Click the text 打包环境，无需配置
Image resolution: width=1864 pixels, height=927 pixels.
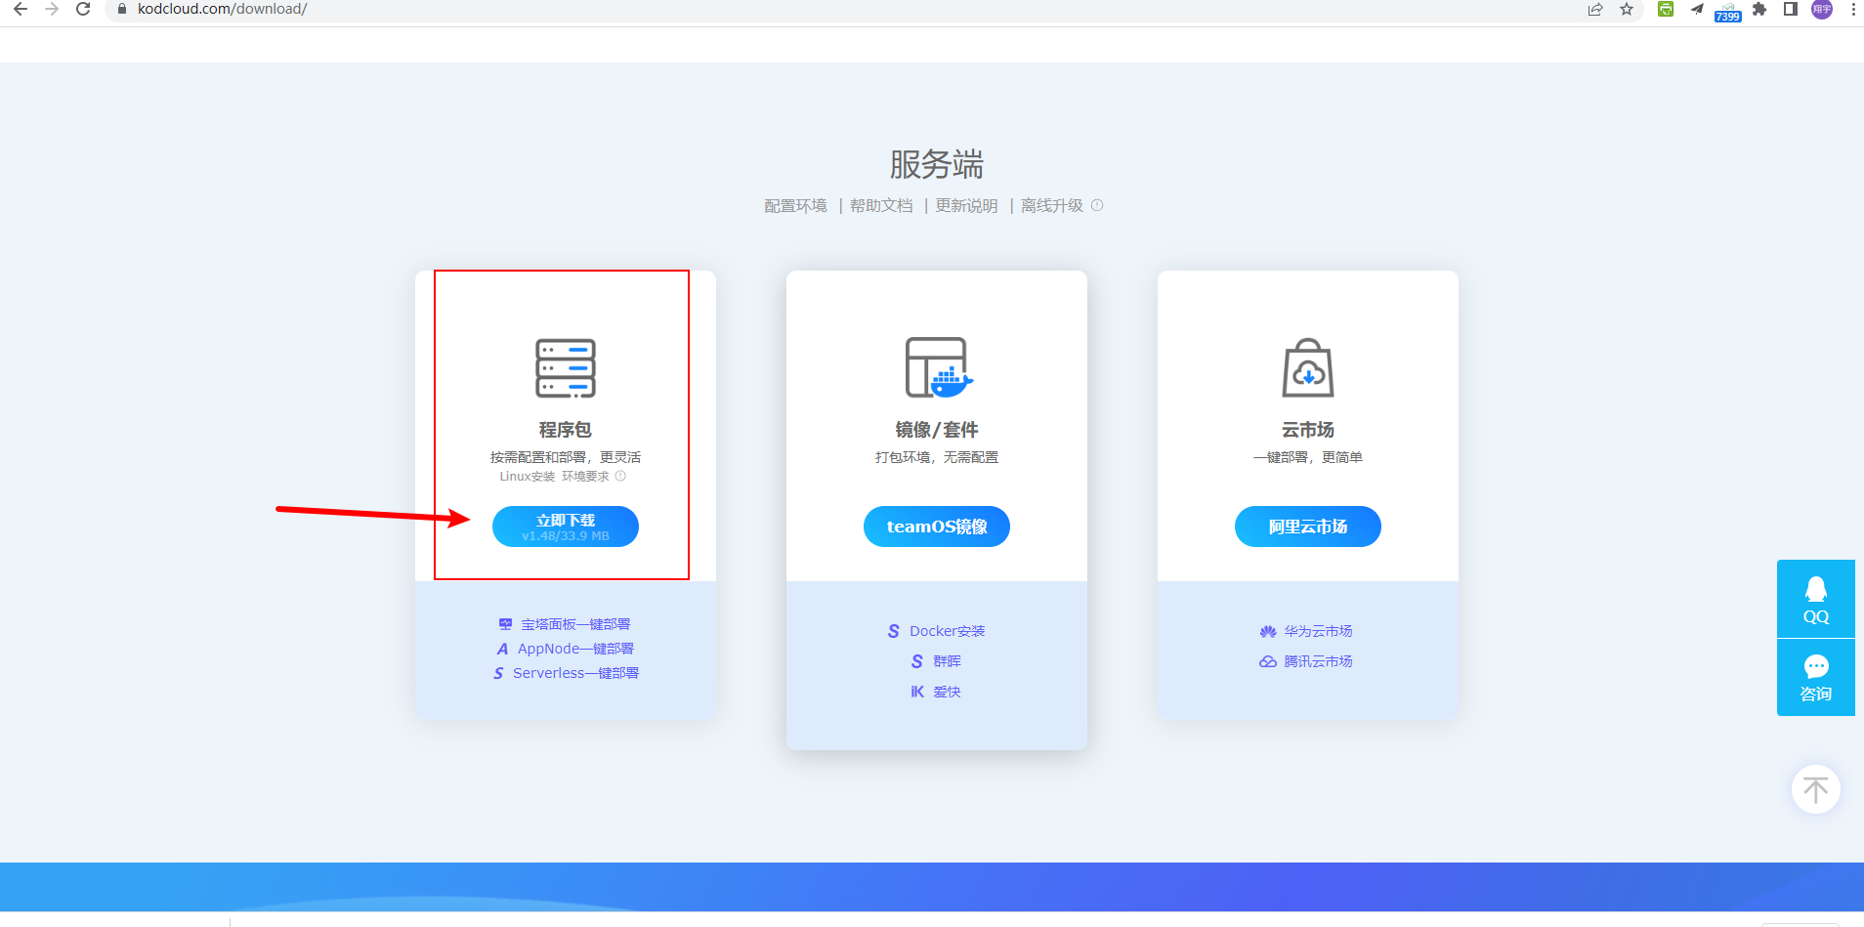[937, 457]
